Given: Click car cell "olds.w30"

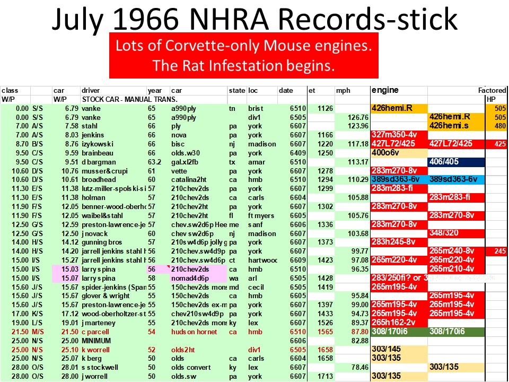Looking at the screenshot, I should 186,153.
